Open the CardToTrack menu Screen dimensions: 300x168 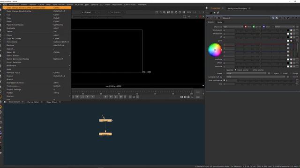point(130,4)
